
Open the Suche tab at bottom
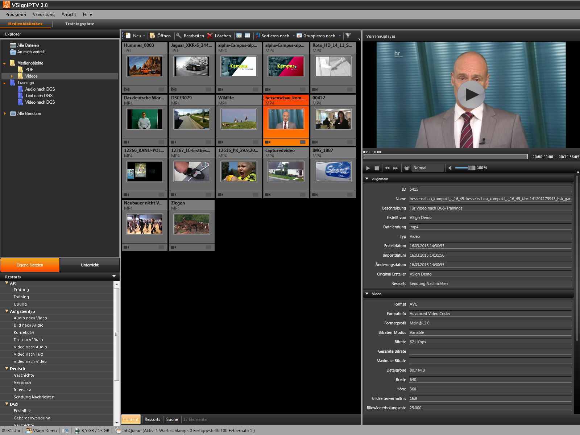(x=172, y=419)
